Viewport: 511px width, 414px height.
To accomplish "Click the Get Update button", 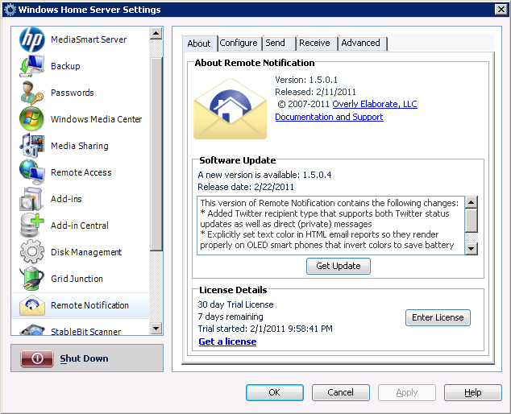I will click(339, 266).
